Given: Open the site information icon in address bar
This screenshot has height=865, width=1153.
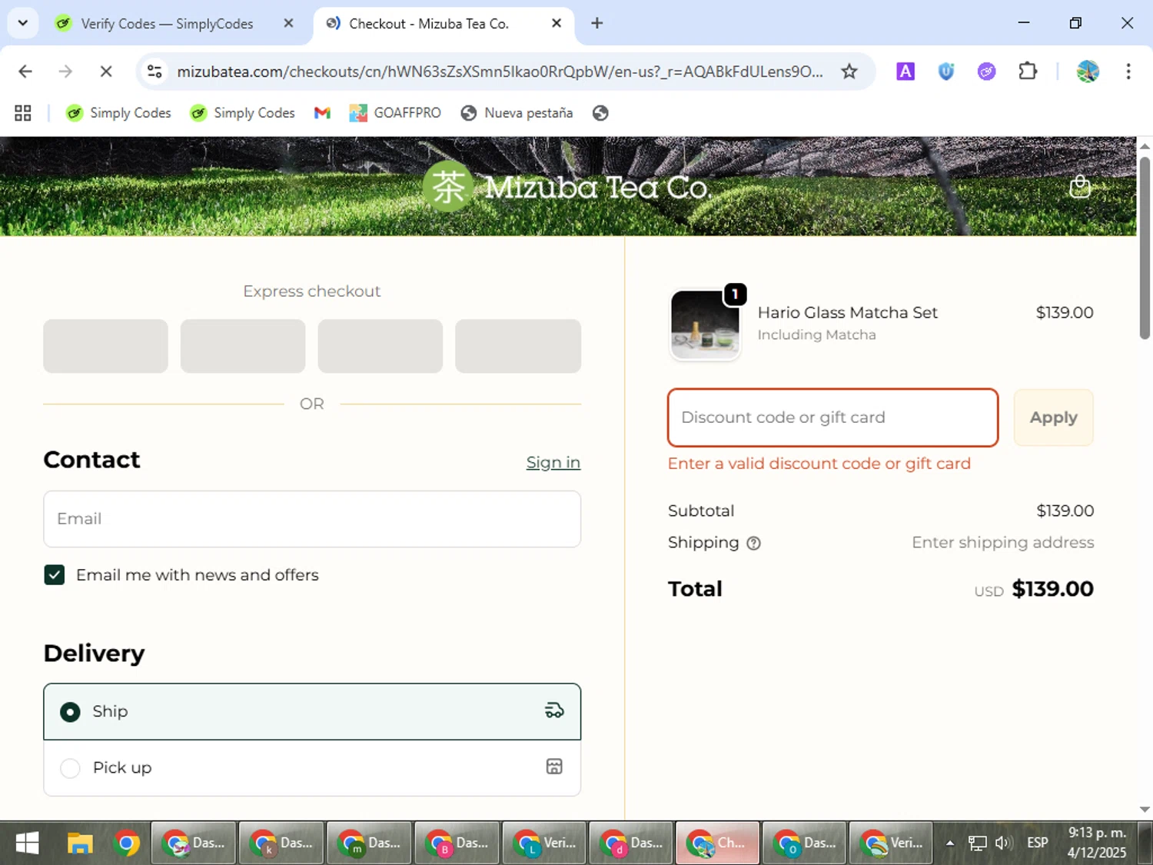Looking at the screenshot, I should click(x=155, y=72).
